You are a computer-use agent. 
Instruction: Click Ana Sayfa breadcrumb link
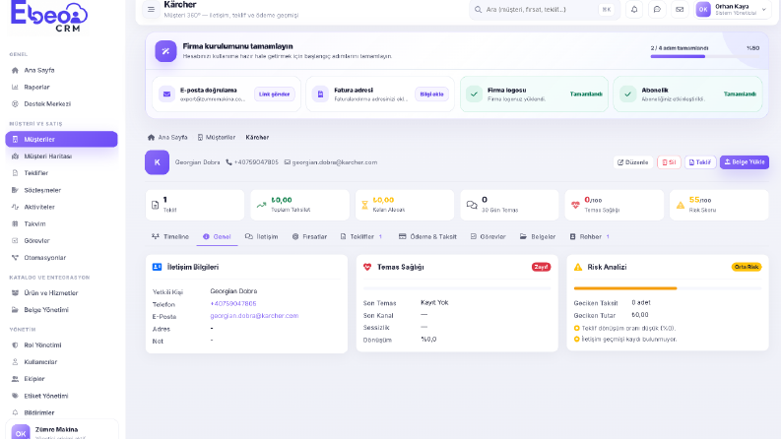[167, 138]
